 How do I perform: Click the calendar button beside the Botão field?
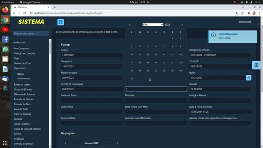tap(248, 78)
